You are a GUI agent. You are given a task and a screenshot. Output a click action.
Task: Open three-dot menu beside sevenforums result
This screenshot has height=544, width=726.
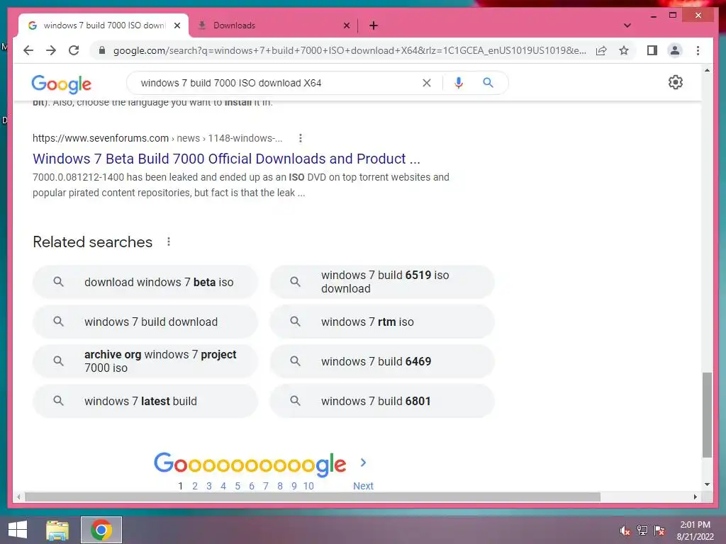click(x=301, y=138)
